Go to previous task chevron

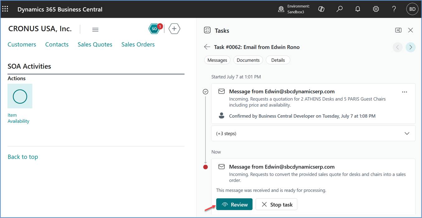pyautogui.click(x=398, y=47)
